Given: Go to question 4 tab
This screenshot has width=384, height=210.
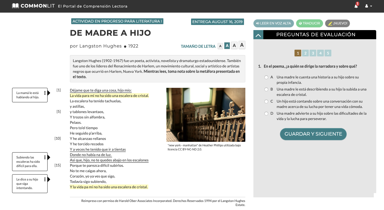Looking at the screenshot, I should coord(320,53).
